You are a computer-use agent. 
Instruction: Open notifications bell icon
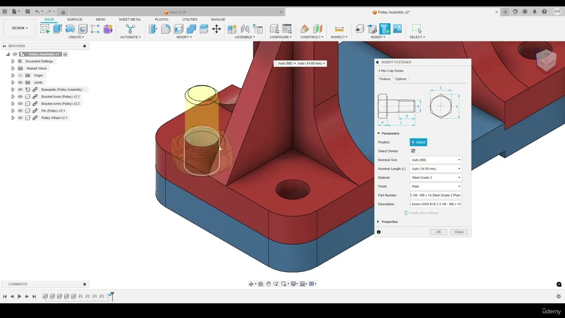[535, 12]
